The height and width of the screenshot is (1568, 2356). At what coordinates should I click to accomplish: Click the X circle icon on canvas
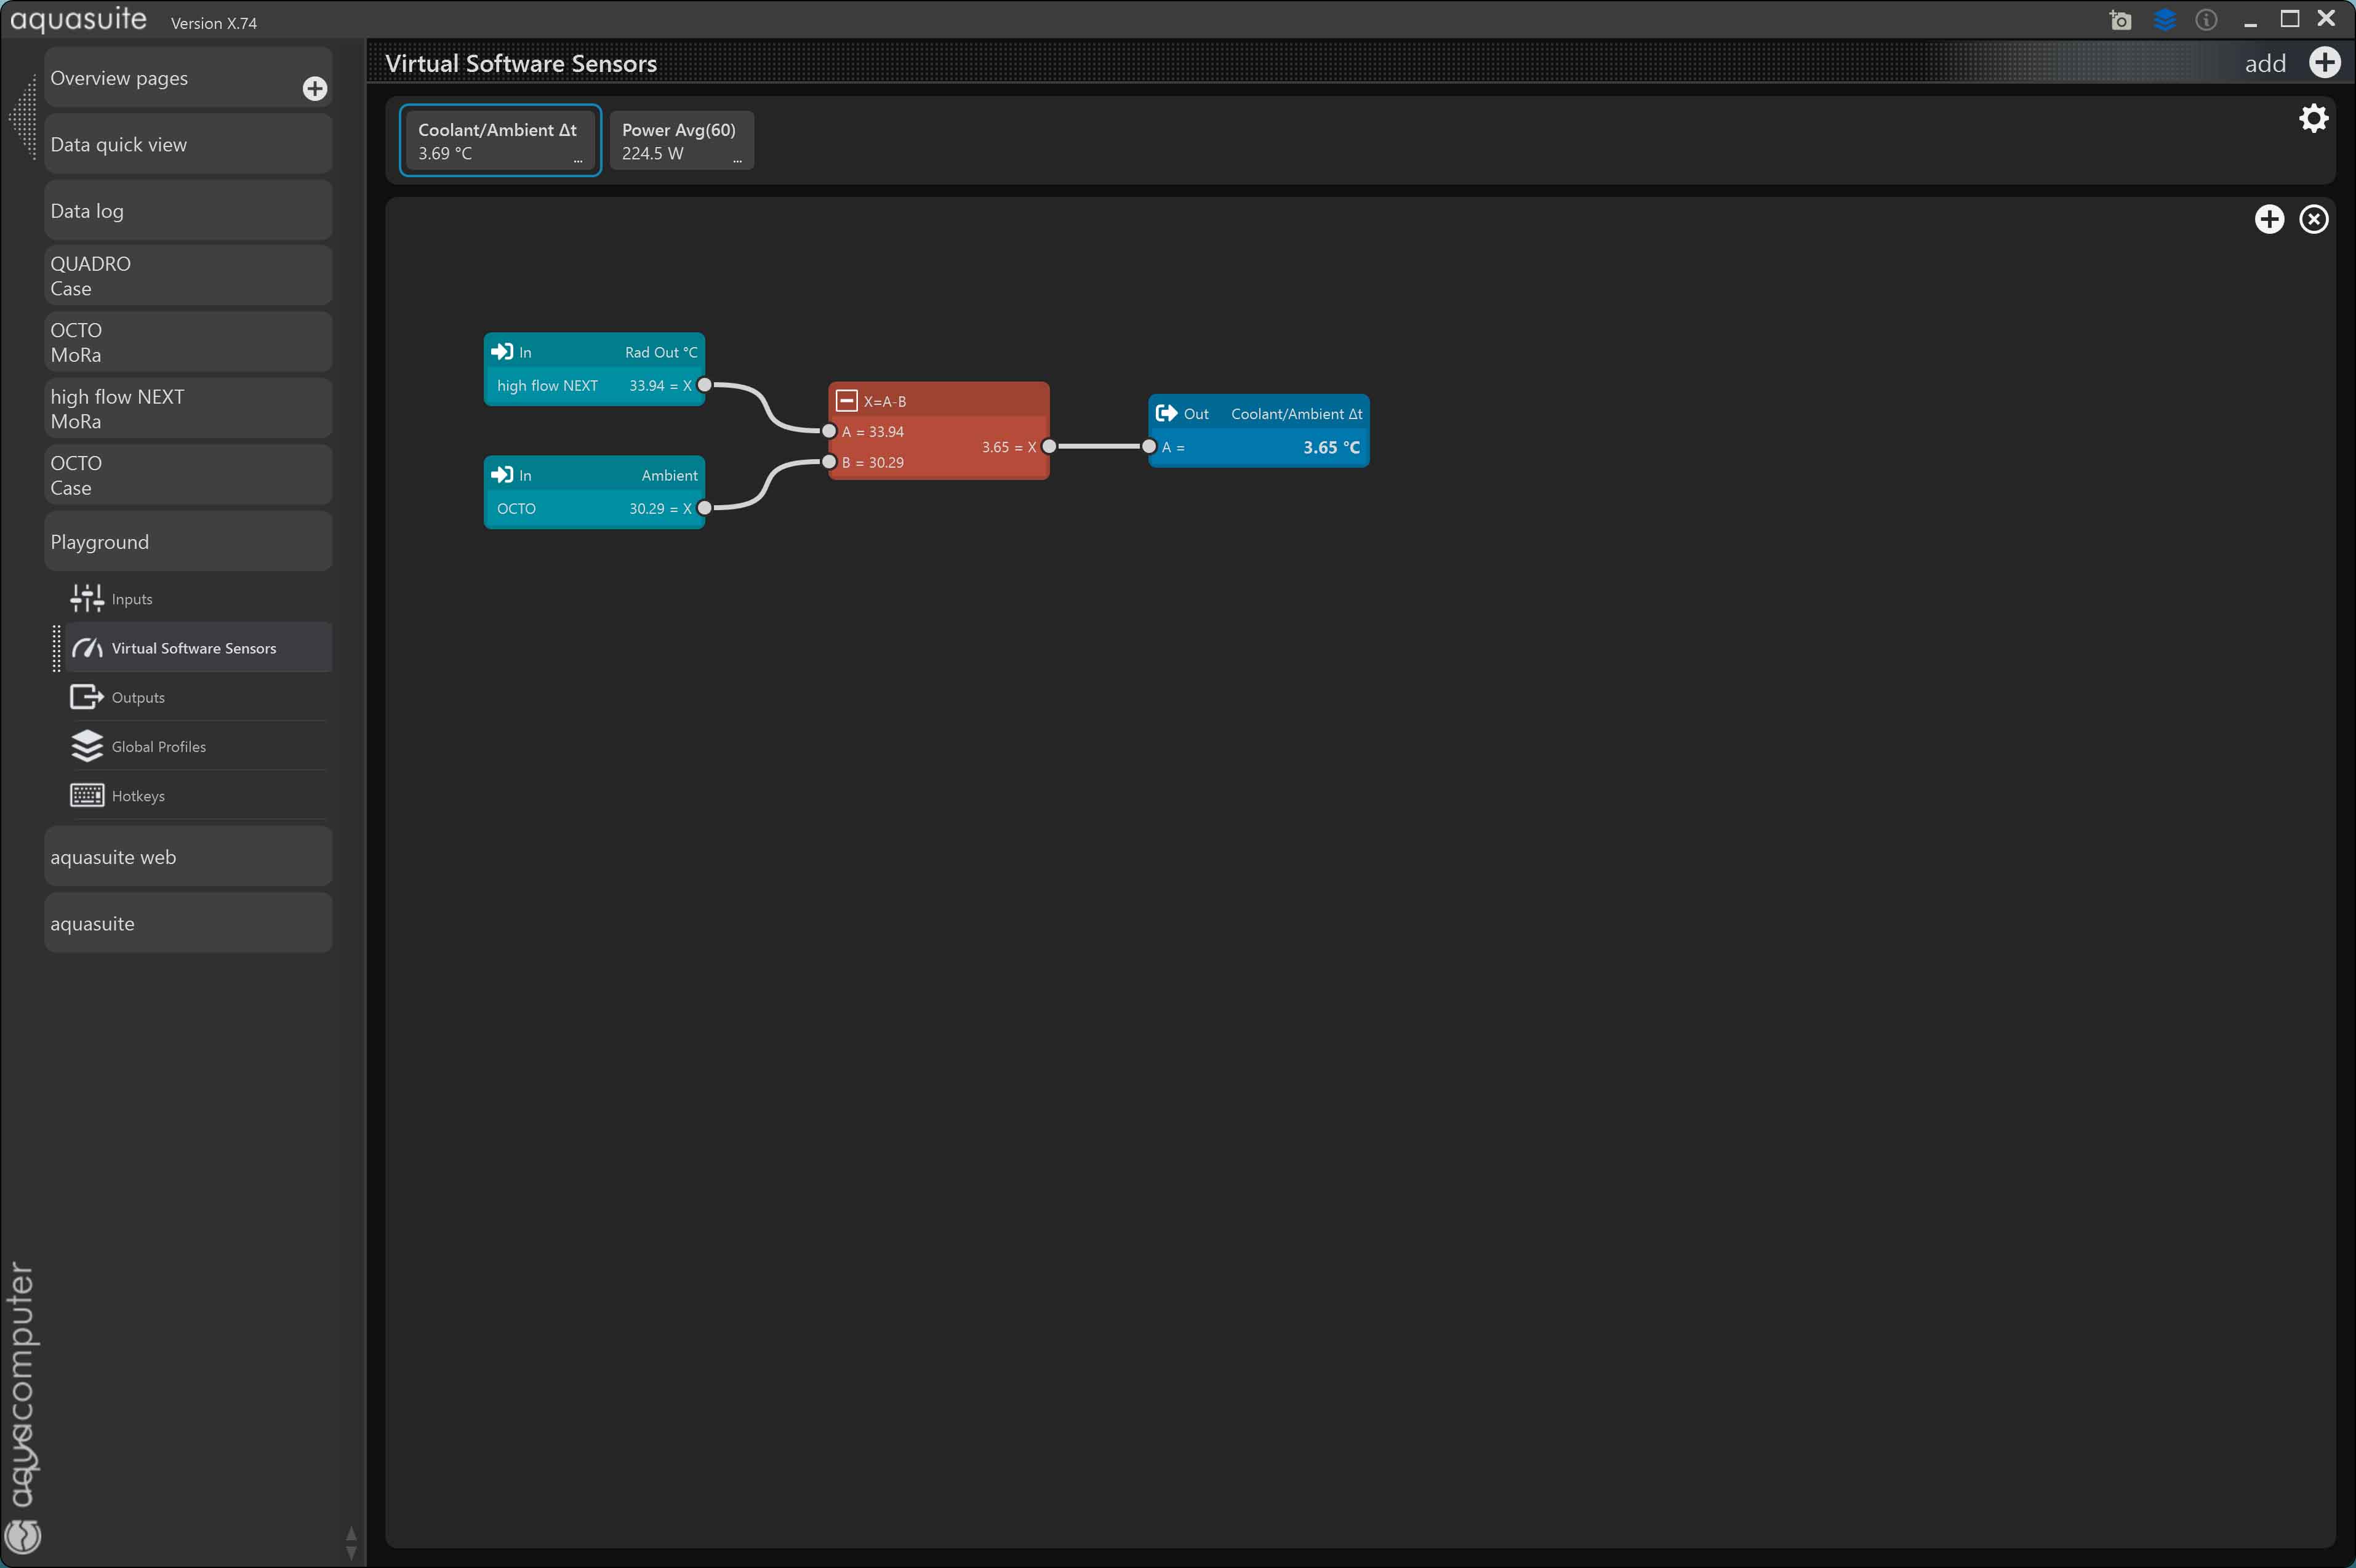click(x=2313, y=219)
